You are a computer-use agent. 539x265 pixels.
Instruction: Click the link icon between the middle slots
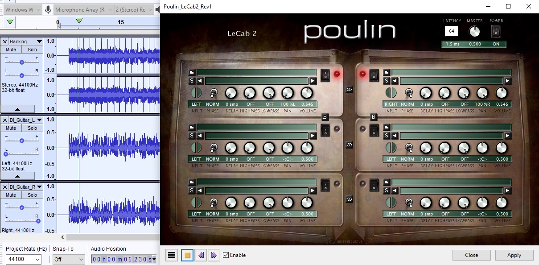tap(349, 145)
